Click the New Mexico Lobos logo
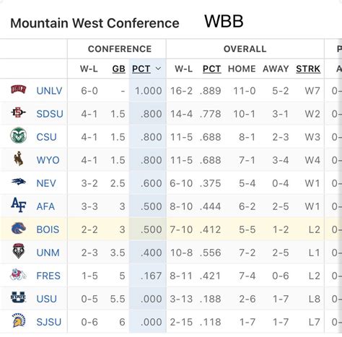 point(19,251)
